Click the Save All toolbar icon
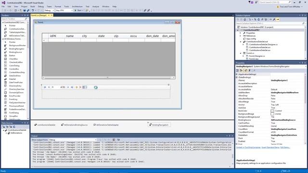Viewport: 308px width, 173px height. pos(28,11)
